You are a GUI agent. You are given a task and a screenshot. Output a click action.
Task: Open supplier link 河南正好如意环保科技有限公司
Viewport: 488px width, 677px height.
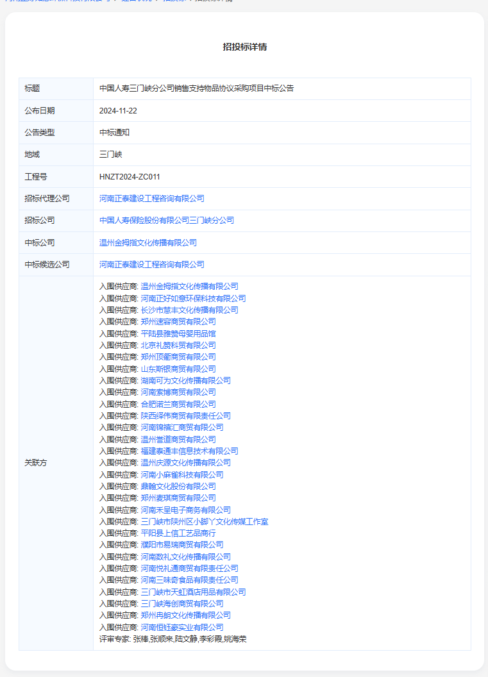click(x=193, y=299)
